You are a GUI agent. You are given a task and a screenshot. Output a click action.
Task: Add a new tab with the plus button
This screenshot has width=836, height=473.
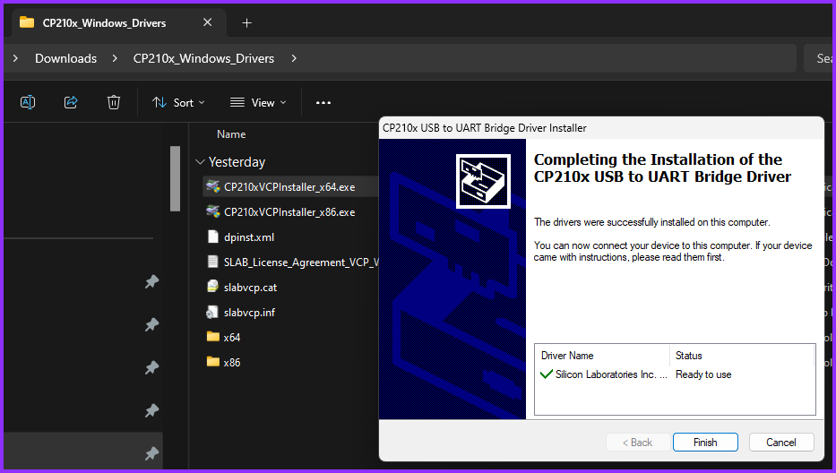pyautogui.click(x=247, y=22)
